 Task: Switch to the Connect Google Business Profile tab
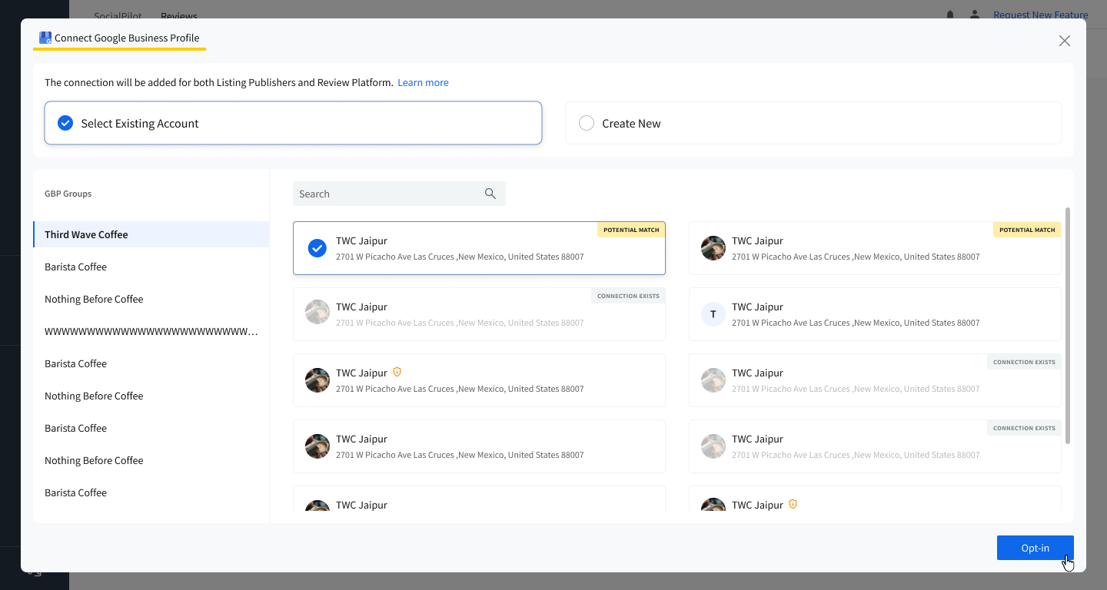pyautogui.click(x=119, y=38)
